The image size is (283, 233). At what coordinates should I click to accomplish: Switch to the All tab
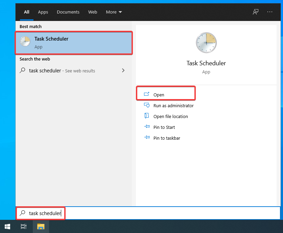[26, 12]
